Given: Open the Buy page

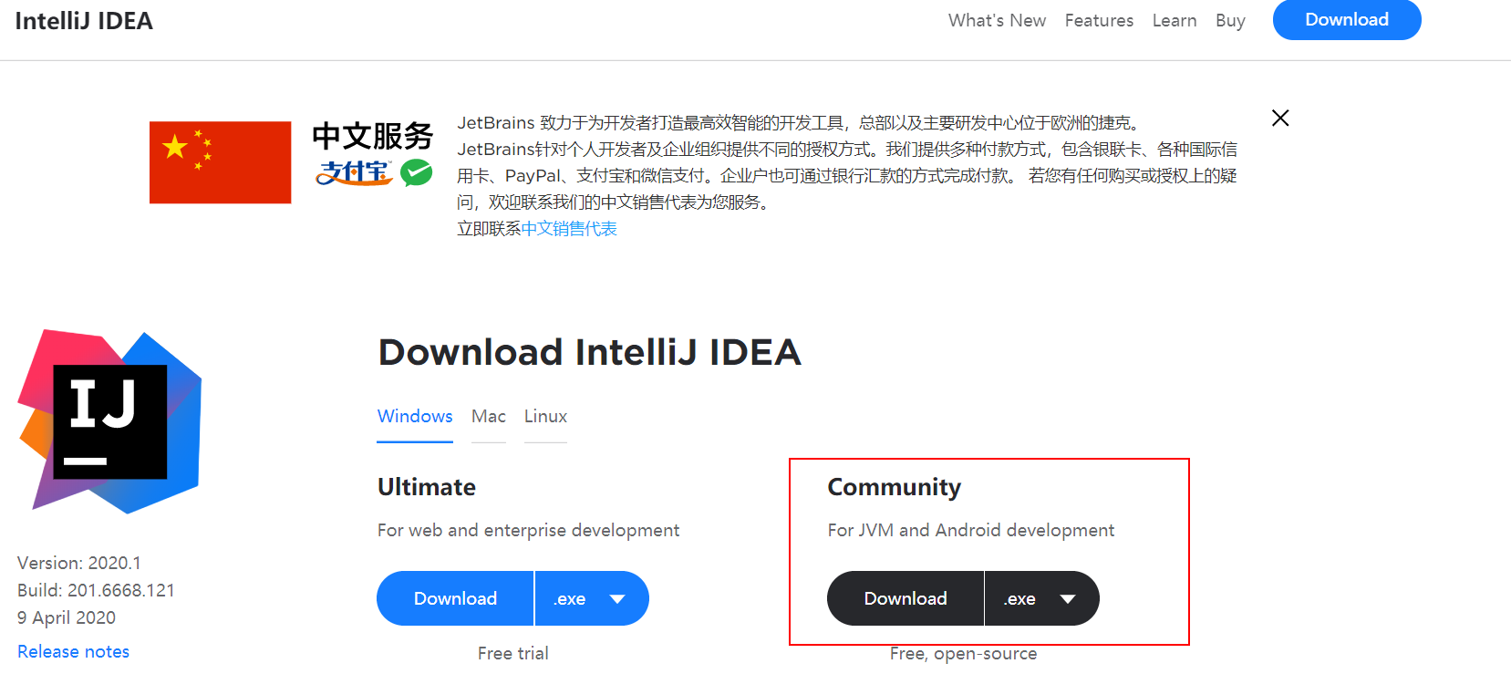Looking at the screenshot, I should pyautogui.click(x=1230, y=20).
